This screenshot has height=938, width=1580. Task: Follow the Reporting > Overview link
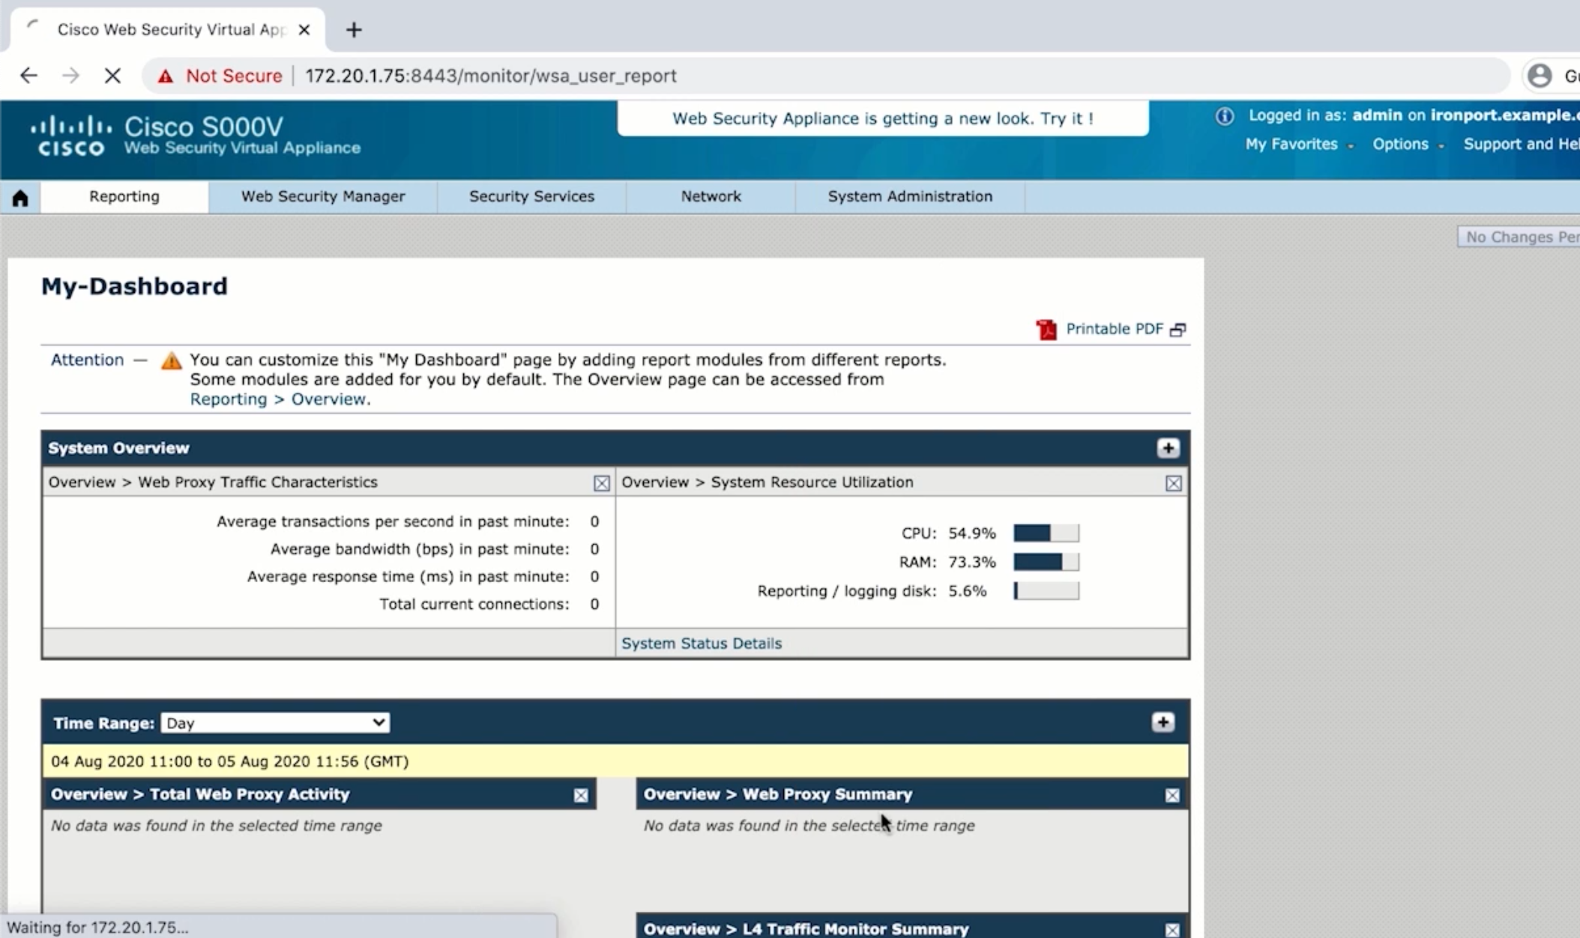click(x=278, y=399)
